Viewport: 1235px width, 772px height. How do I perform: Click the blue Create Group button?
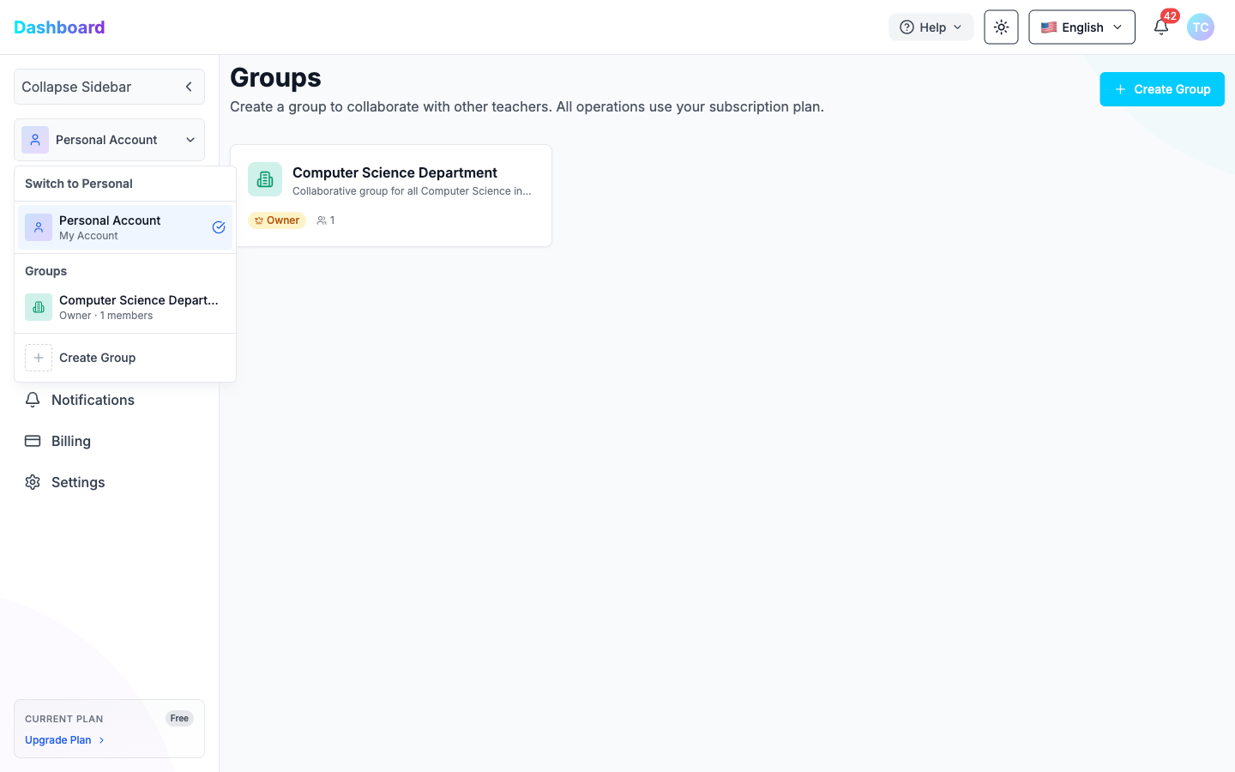pos(1161,89)
